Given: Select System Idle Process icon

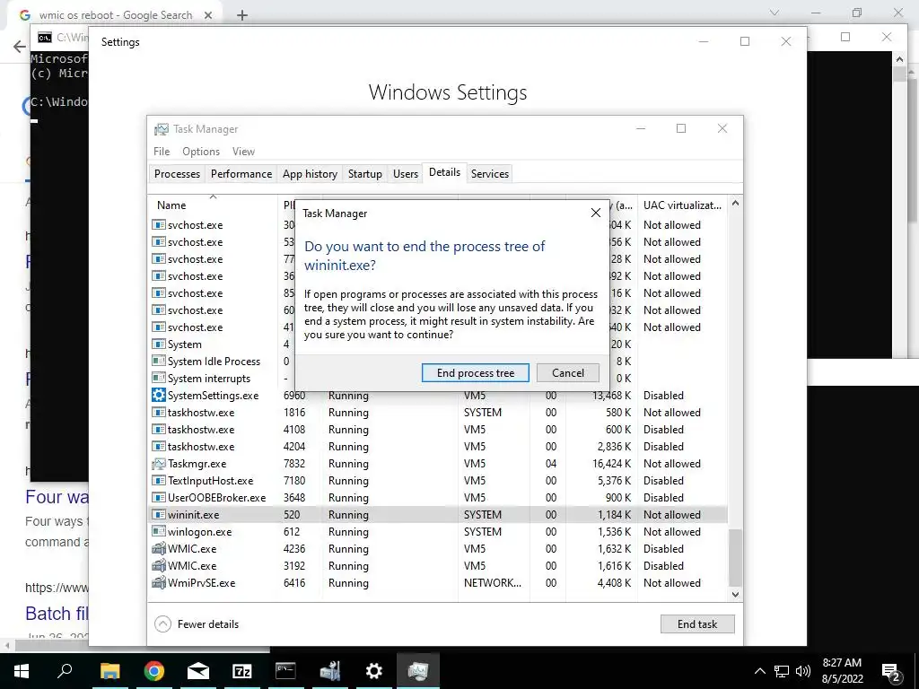Looking at the screenshot, I should tap(158, 361).
